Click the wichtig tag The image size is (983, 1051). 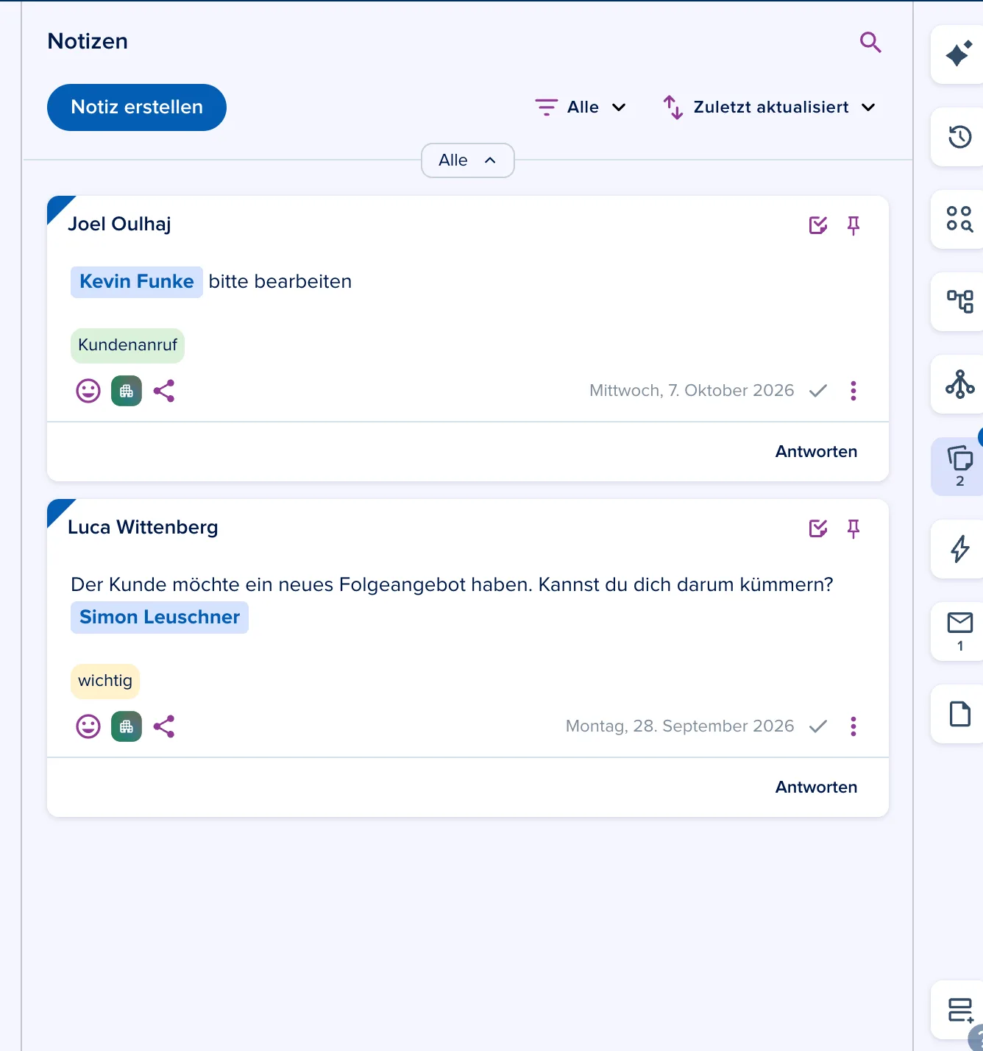(105, 681)
